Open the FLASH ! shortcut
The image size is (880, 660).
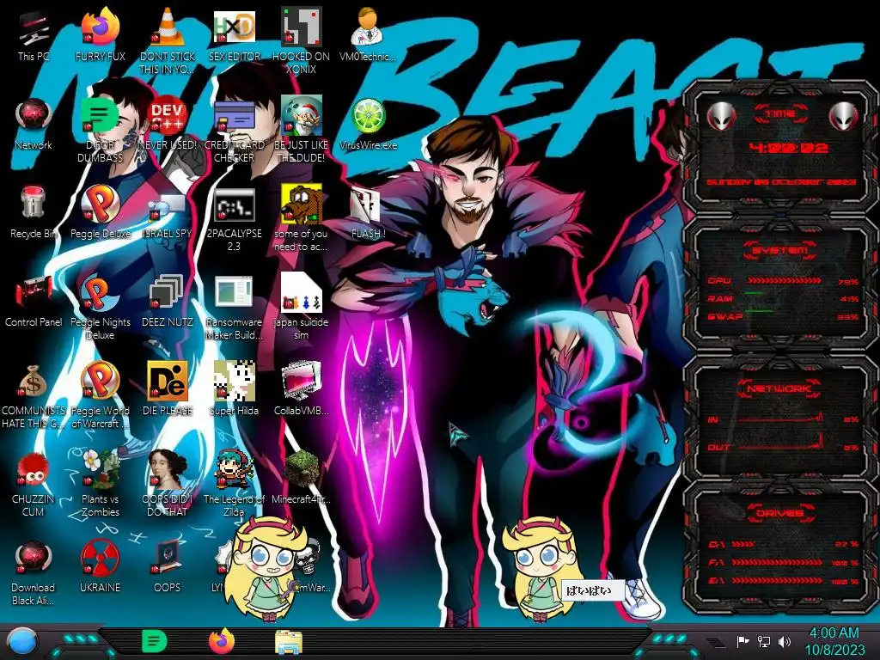click(368, 205)
